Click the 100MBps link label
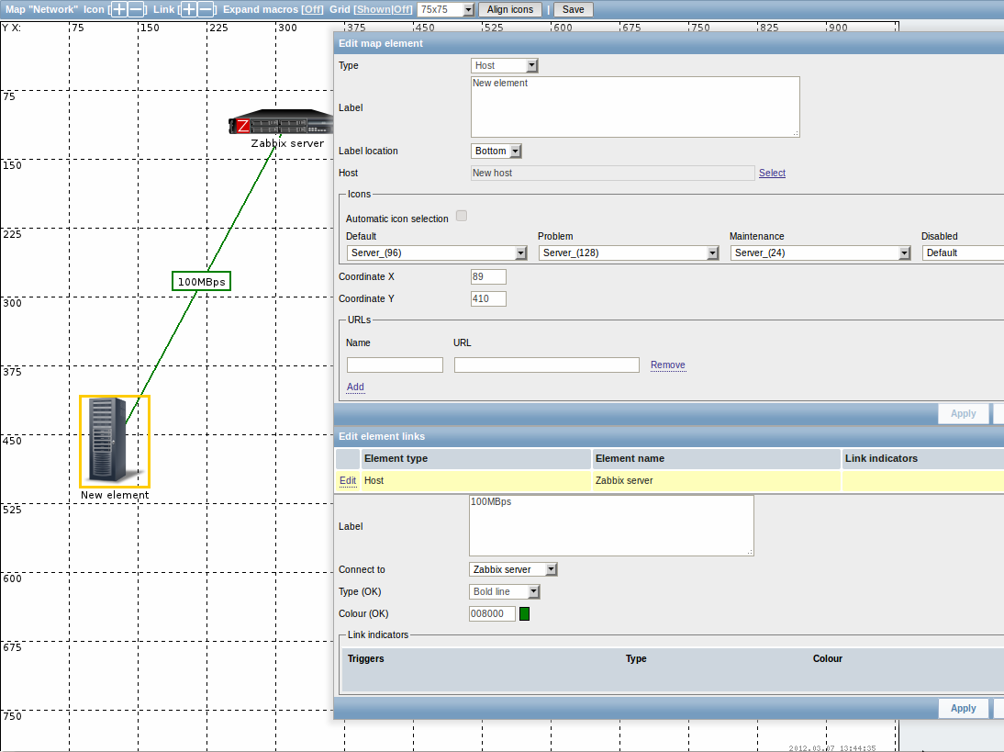 point(201,281)
